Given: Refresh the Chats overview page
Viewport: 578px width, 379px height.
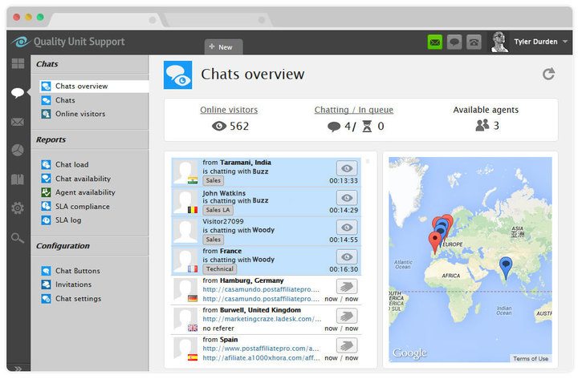Looking at the screenshot, I should coord(548,74).
